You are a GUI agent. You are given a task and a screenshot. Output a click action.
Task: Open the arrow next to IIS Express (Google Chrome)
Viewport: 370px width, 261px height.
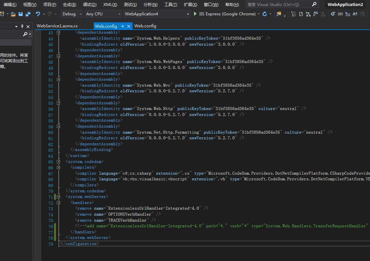(259, 14)
